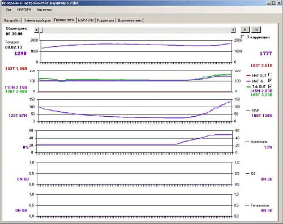The height and width of the screenshot is (224, 283).
Task: Click the accelerator value 13%
Action: click(x=268, y=147)
